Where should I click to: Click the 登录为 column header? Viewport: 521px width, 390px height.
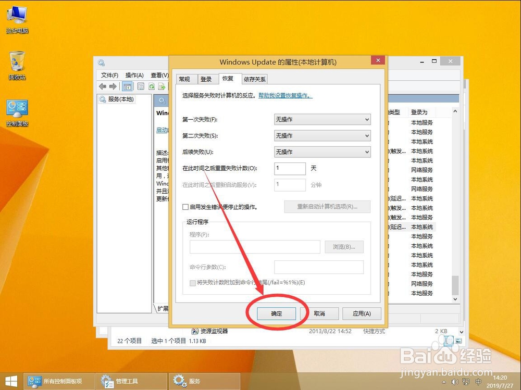coord(423,112)
